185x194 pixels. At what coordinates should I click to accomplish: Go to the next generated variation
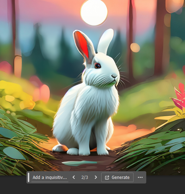95,177
